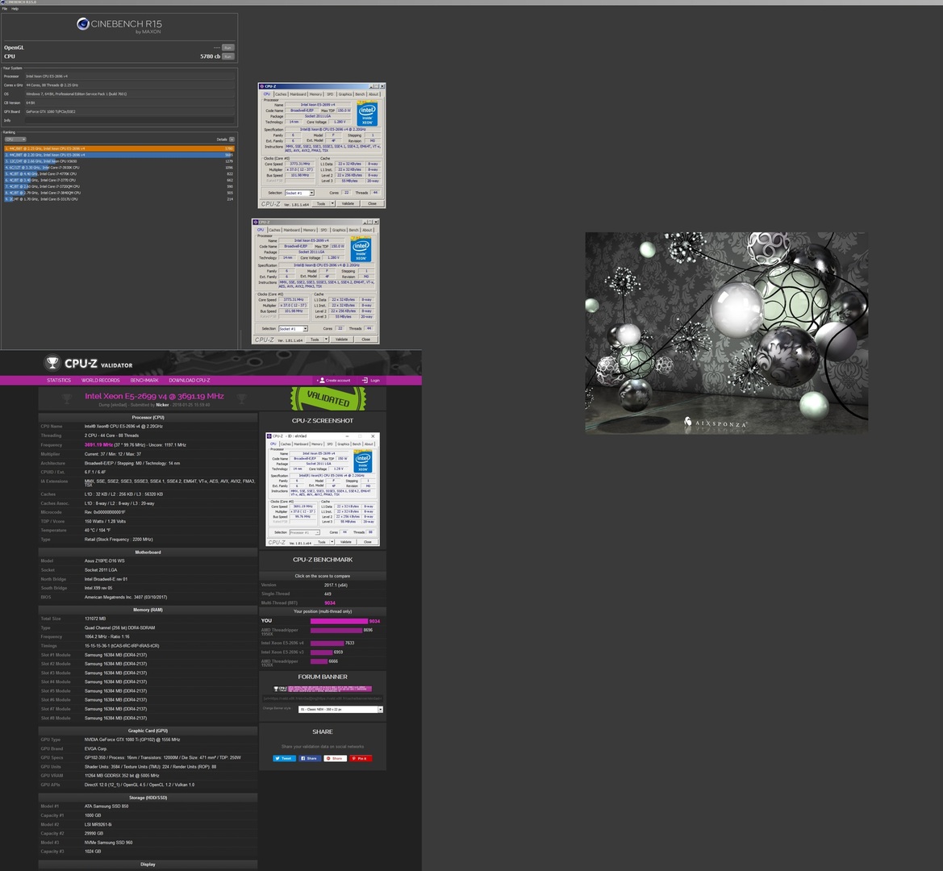This screenshot has width=943, height=871.
Task: Select ranking row for Core i7-4770K CPU
Action: pos(119,173)
